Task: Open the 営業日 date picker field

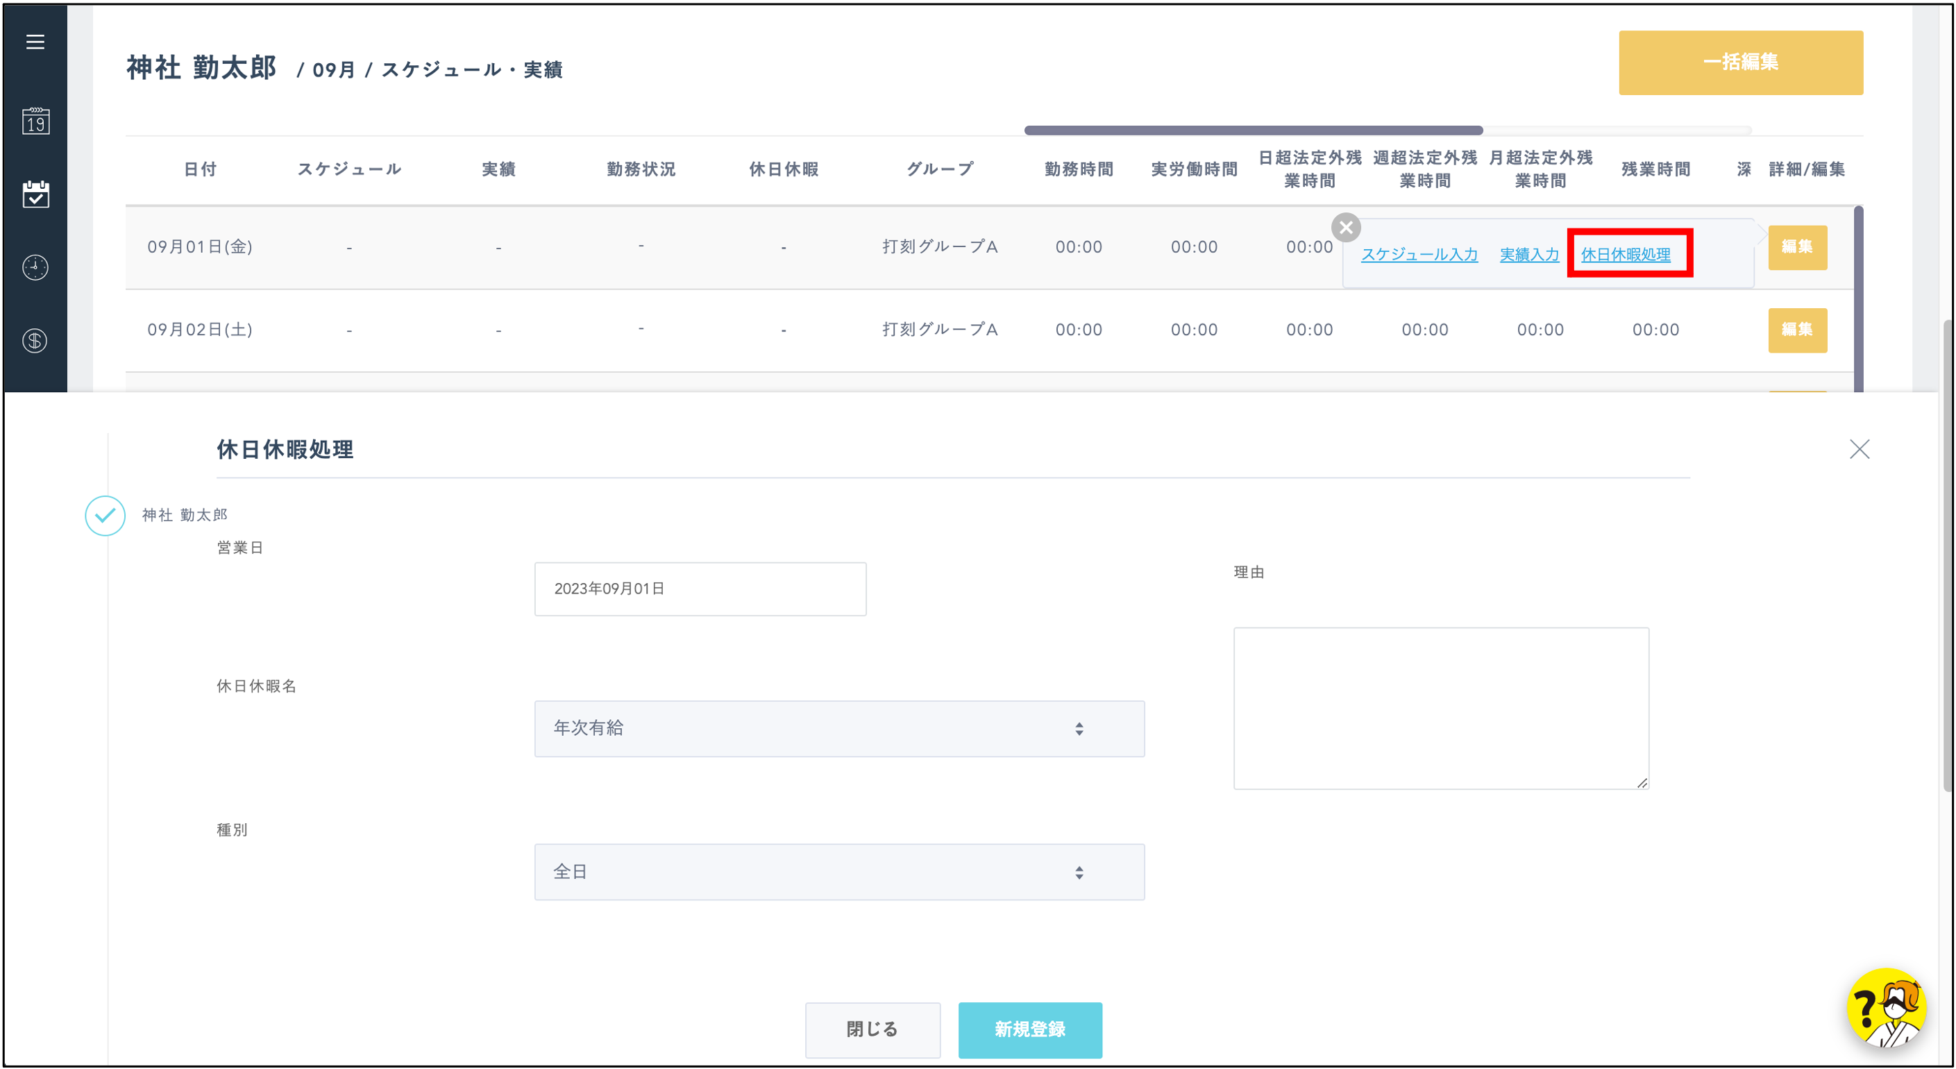Action: click(x=700, y=589)
